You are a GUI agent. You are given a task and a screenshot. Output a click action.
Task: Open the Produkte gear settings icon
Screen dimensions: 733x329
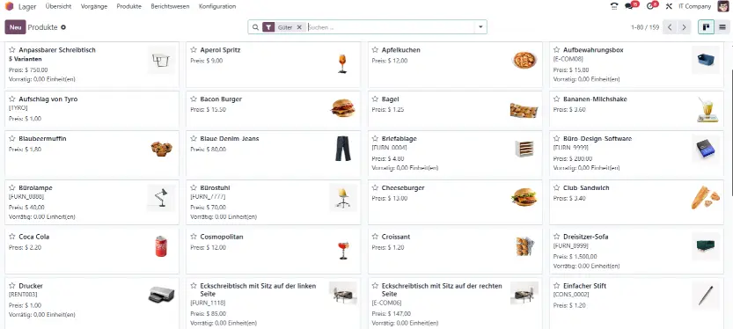click(x=63, y=27)
